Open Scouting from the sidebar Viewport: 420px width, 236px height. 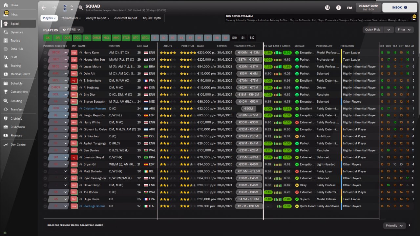click(16, 101)
